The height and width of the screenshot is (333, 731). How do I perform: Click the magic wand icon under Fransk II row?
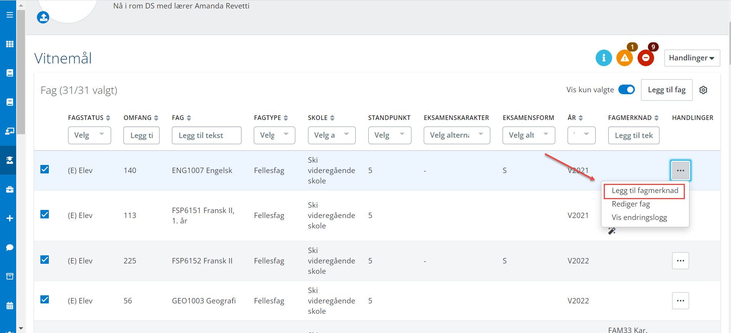[x=612, y=231]
